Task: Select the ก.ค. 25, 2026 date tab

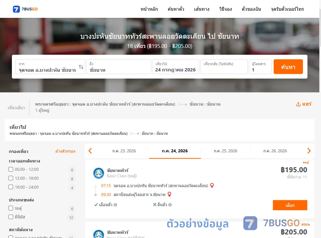Action: [226, 151]
